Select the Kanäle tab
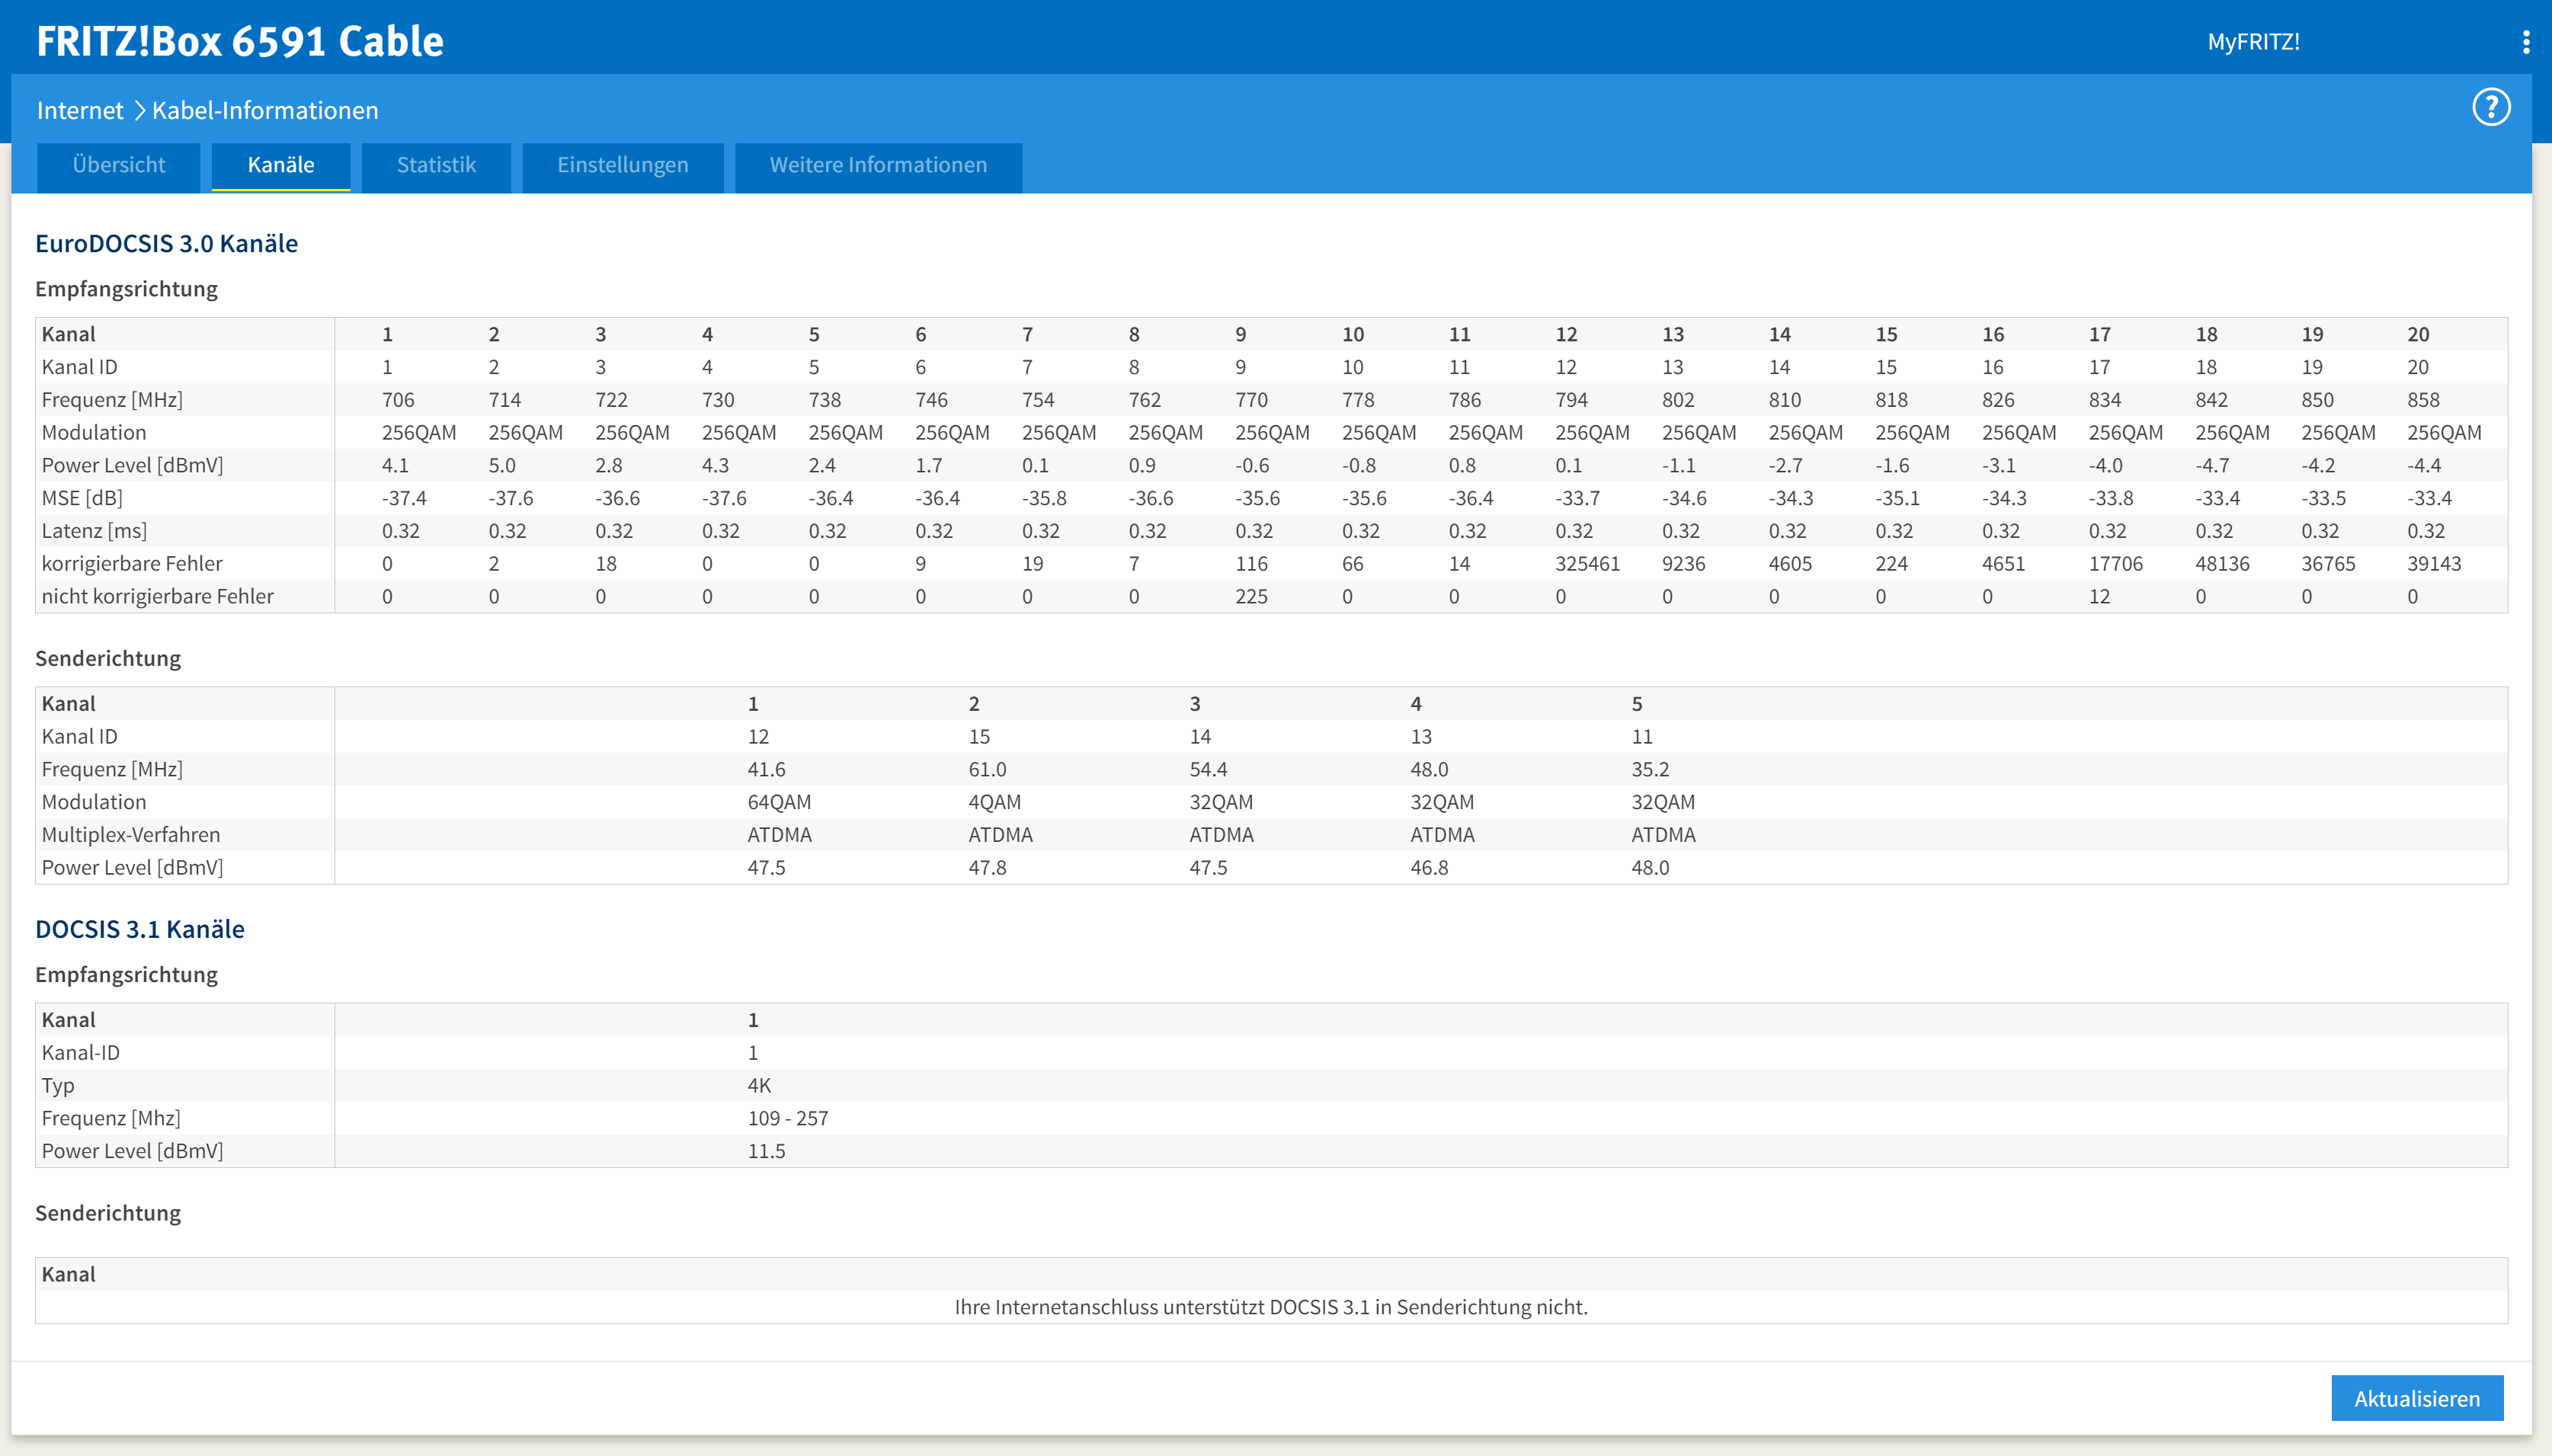 [x=281, y=165]
